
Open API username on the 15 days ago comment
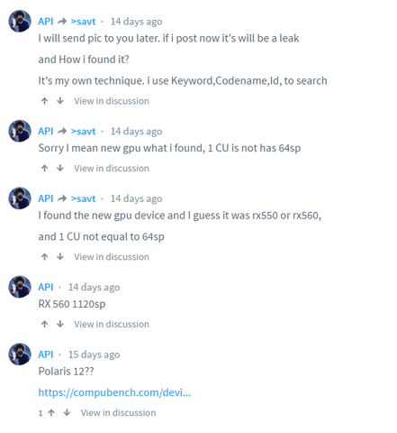point(46,355)
